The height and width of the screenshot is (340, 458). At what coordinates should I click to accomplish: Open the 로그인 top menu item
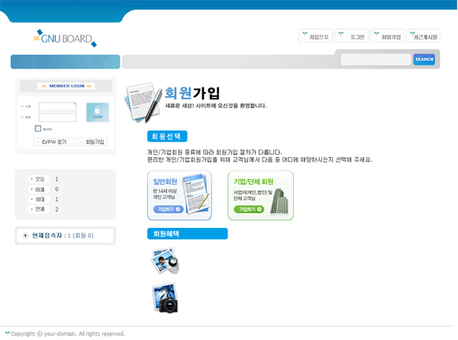pos(352,36)
